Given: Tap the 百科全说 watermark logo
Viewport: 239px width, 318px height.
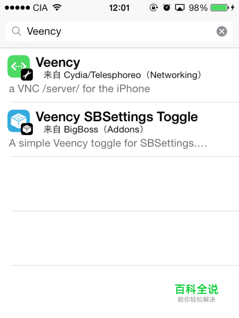Looking at the screenshot, I should point(196,293).
